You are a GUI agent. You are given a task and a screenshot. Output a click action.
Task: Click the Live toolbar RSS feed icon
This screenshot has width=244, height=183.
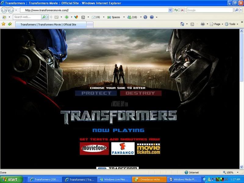click(x=83, y=17)
